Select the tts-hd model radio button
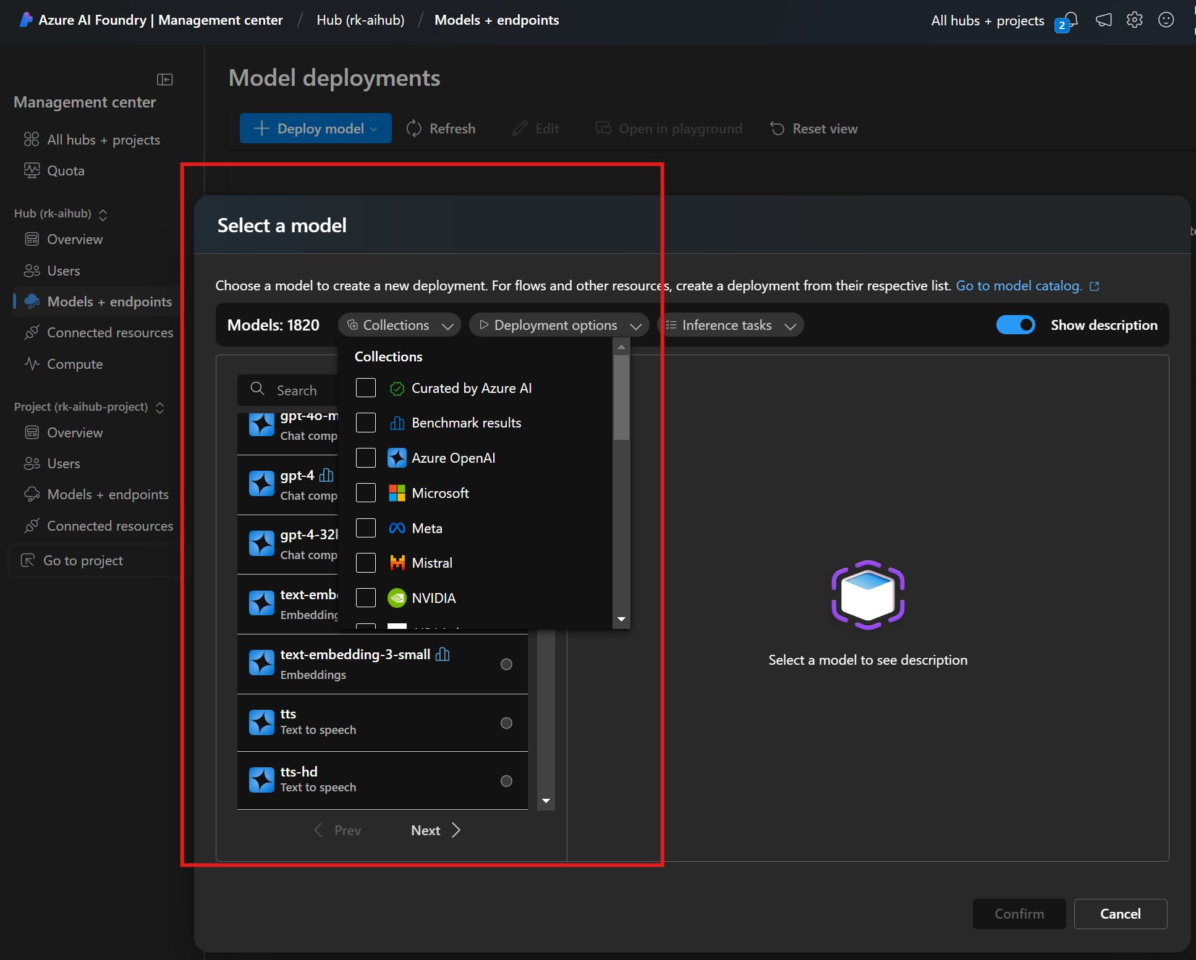Viewport: 1196px width, 960px height. point(506,781)
